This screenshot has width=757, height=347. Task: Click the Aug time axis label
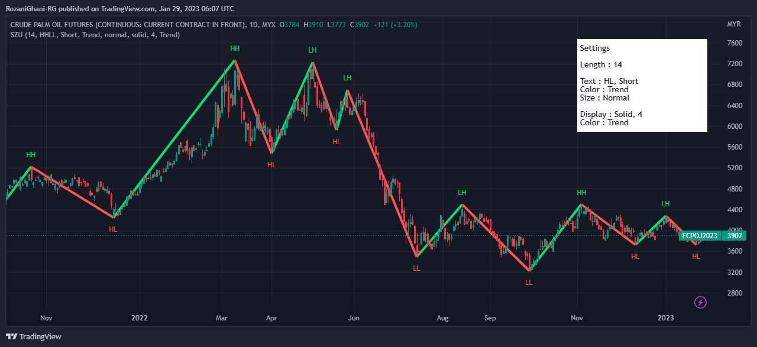pyautogui.click(x=442, y=317)
